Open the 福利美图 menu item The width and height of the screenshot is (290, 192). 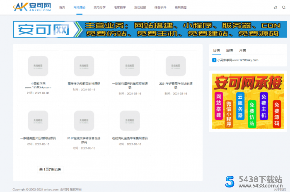(x=181, y=7)
